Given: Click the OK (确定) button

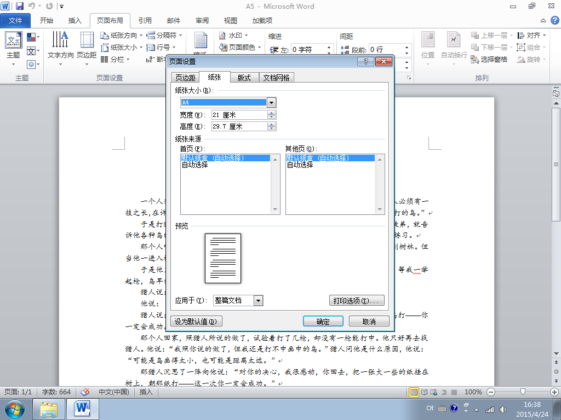Looking at the screenshot, I should pos(323,322).
